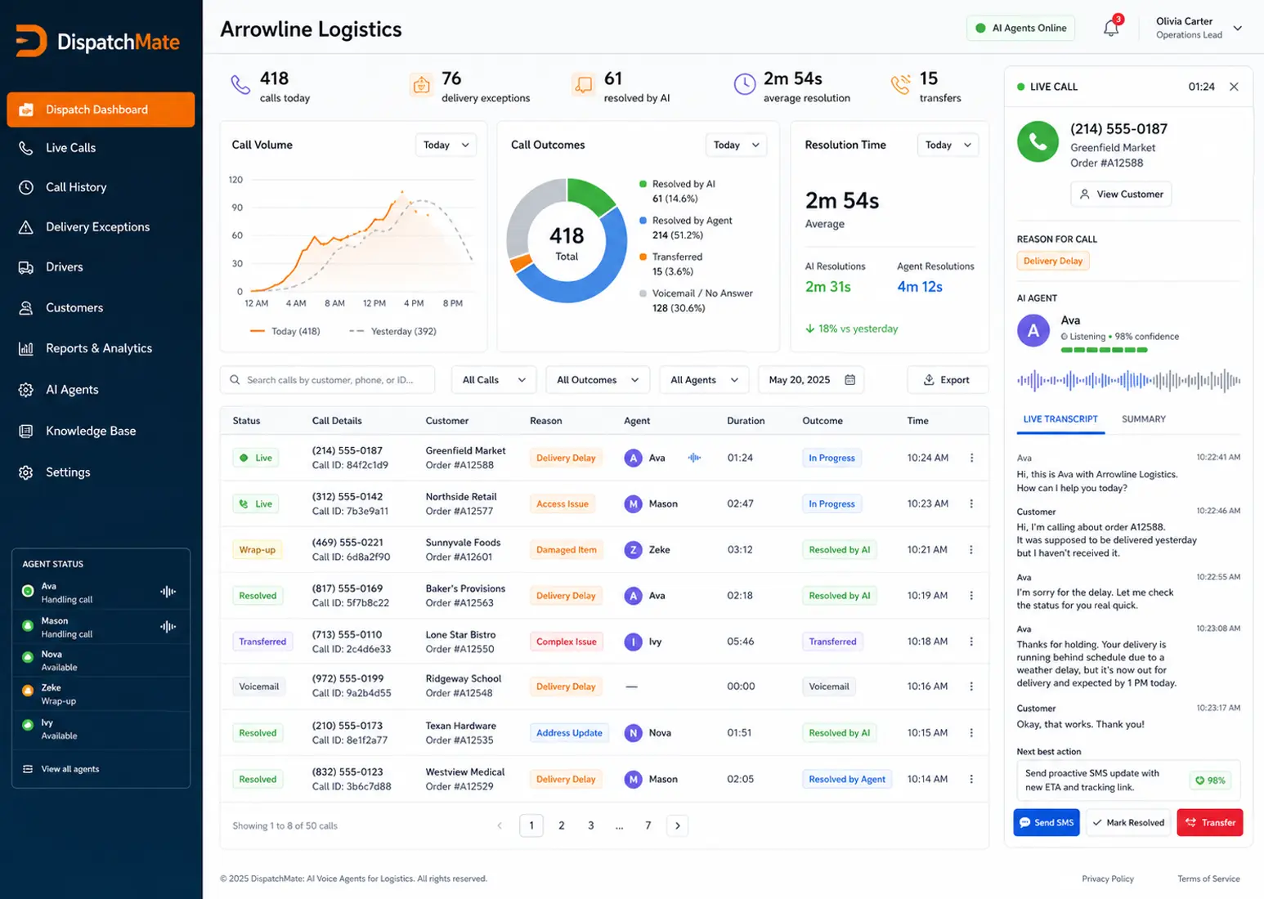This screenshot has height=899, width=1264.
Task: Click the red Transfer button
Action: [x=1210, y=823]
